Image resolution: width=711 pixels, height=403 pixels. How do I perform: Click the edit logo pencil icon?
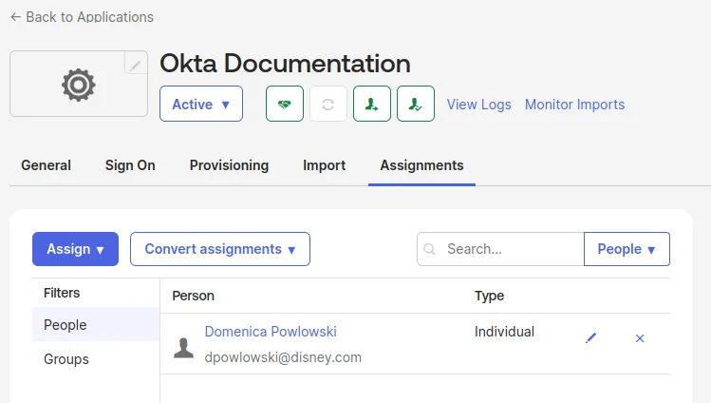point(135,64)
